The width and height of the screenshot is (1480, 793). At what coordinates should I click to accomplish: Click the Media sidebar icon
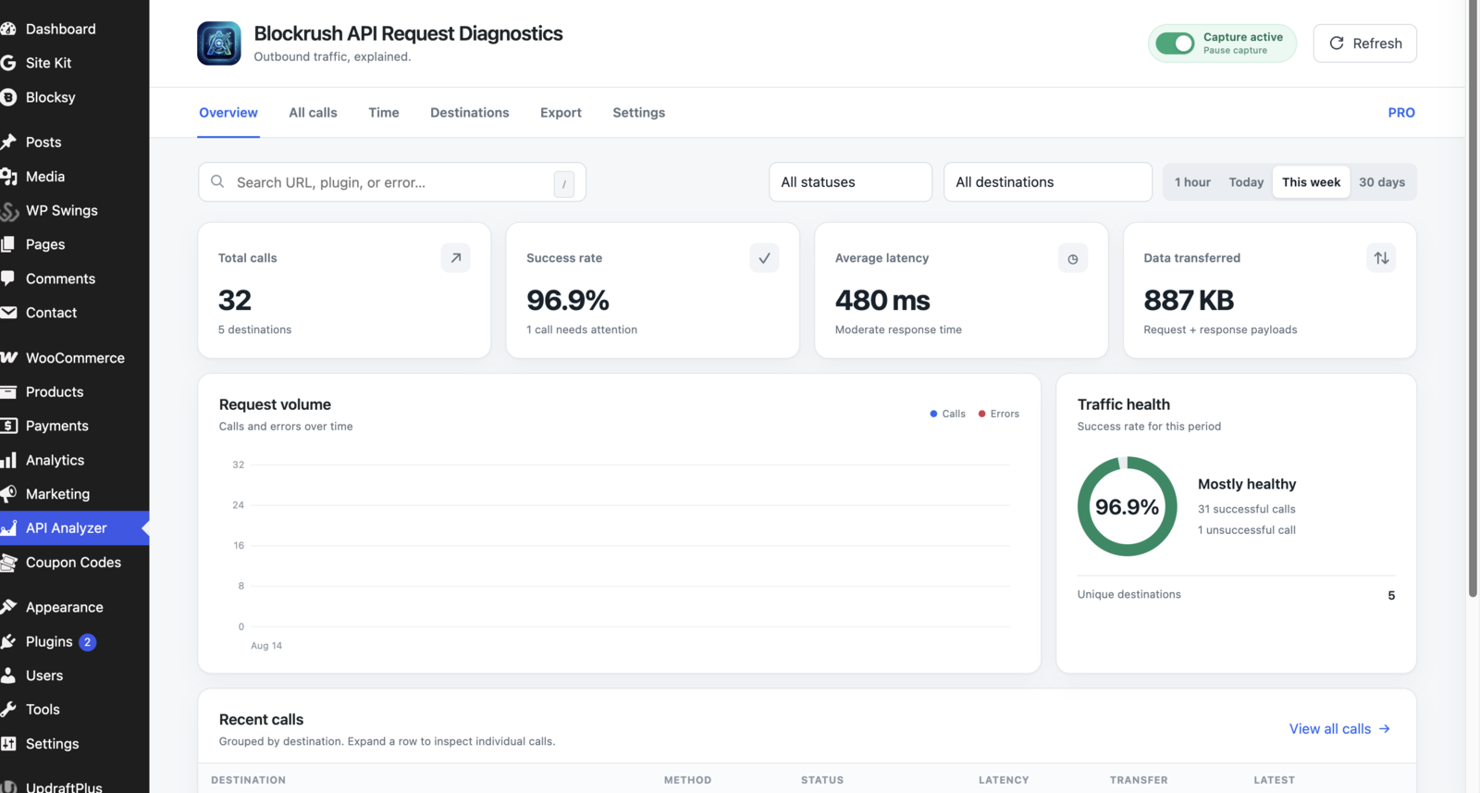[8, 176]
